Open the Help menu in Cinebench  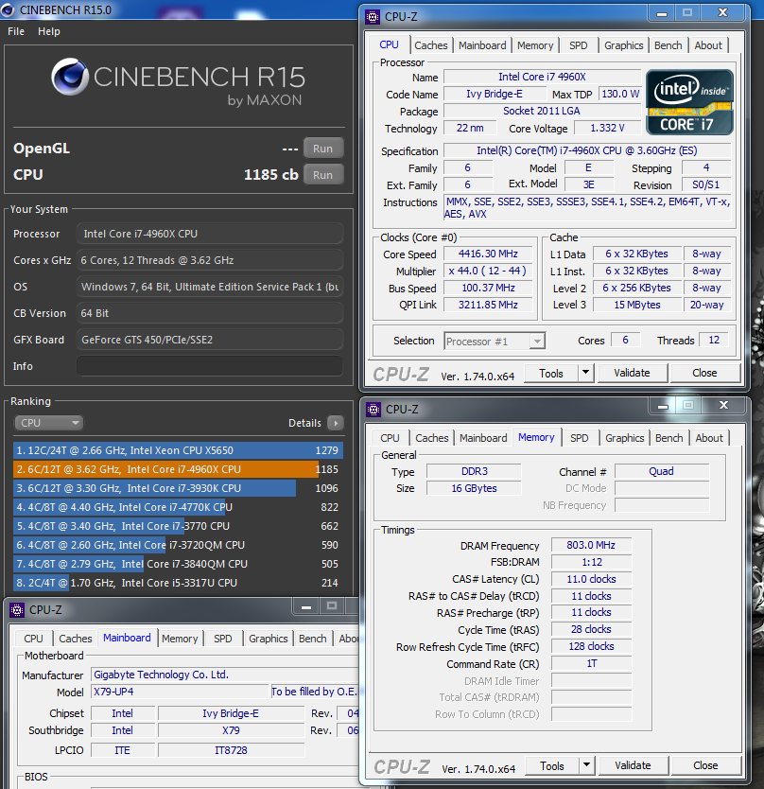click(x=49, y=31)
